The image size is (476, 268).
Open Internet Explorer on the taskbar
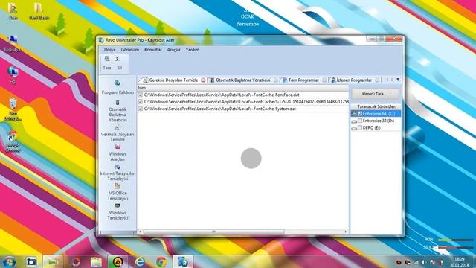139,261
